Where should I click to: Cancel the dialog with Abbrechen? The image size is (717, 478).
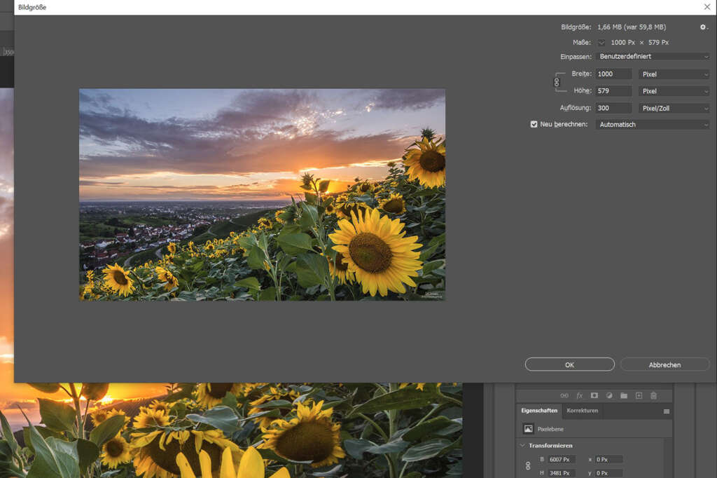tap(664, 364)
